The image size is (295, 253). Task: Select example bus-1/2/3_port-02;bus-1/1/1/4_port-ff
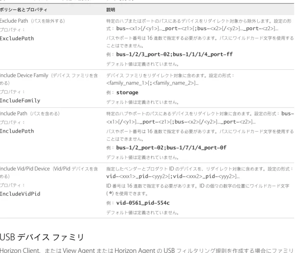pos(174,54)
